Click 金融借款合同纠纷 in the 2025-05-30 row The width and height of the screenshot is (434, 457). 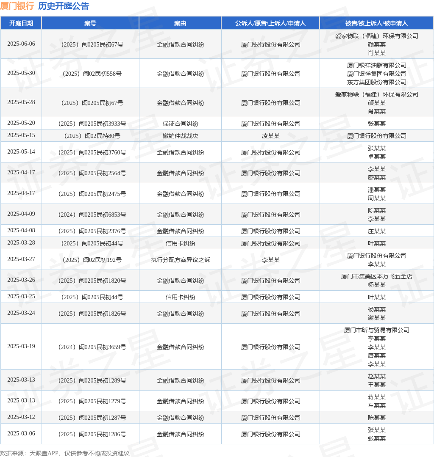coord(181,74)
